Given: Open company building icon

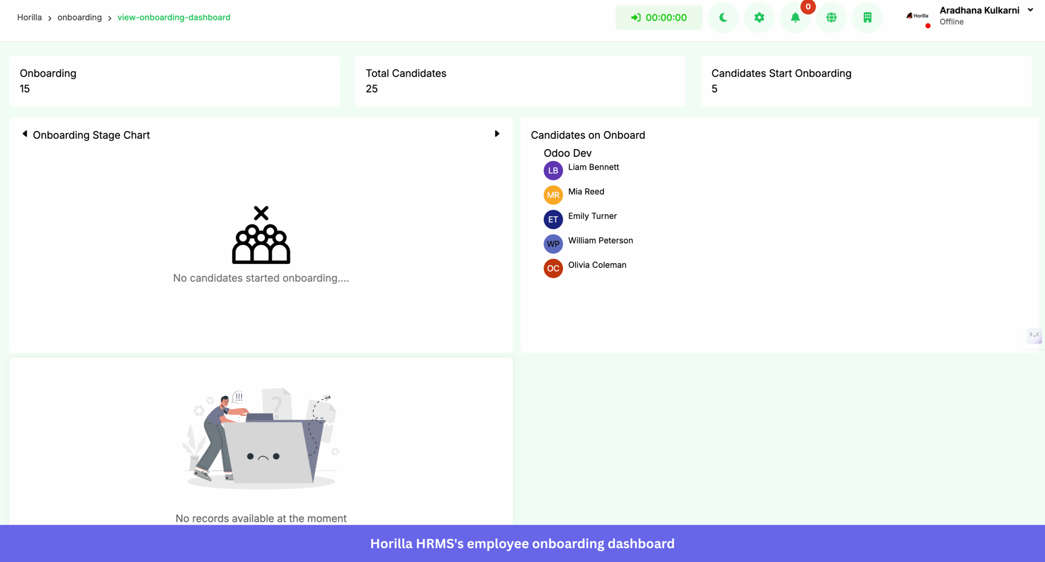Looking at the screenshot, I should tap(867, 18).
